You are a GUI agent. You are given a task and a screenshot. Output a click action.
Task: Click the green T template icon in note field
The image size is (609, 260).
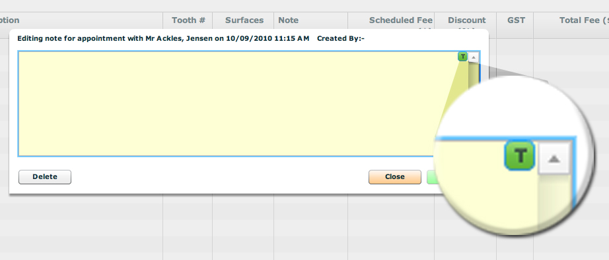(462, 57)
